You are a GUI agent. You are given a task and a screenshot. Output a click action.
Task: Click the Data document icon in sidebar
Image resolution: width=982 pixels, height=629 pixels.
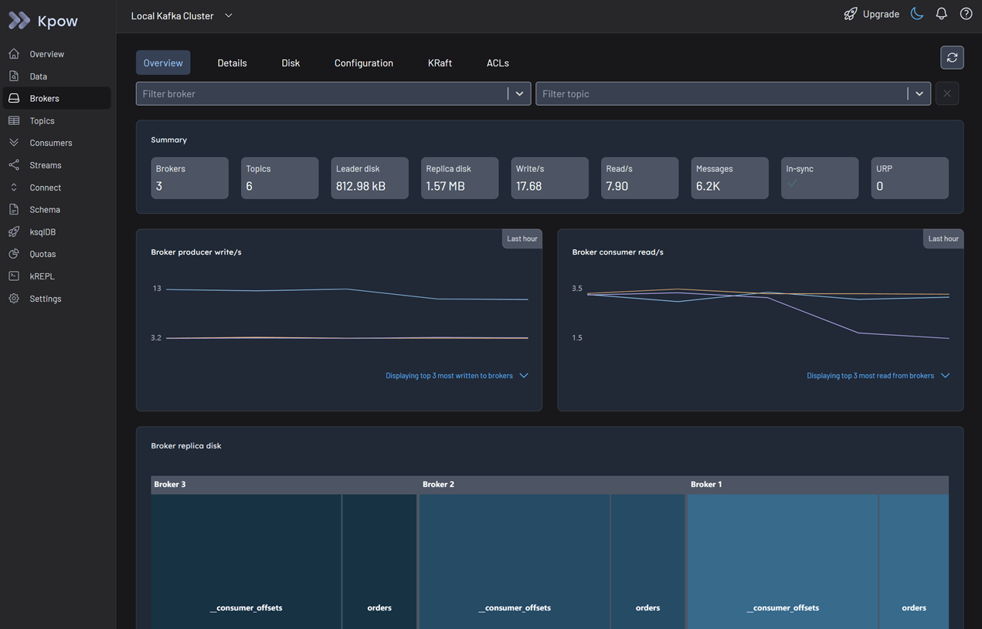(14, 76)
